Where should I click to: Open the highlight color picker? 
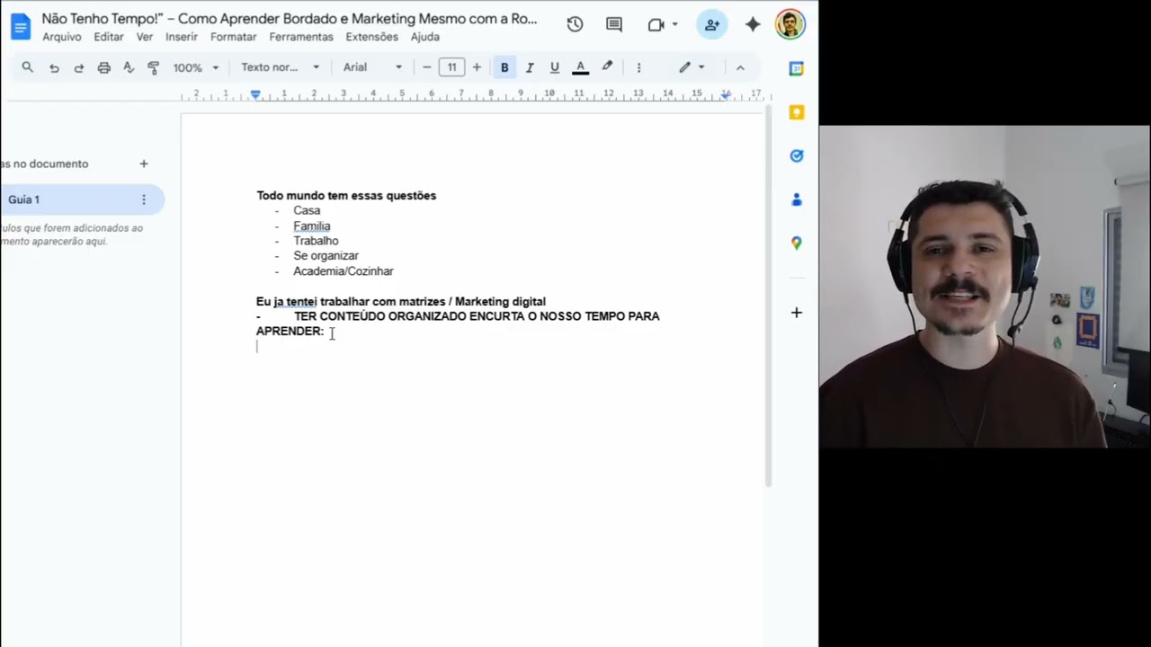[607, 67]
